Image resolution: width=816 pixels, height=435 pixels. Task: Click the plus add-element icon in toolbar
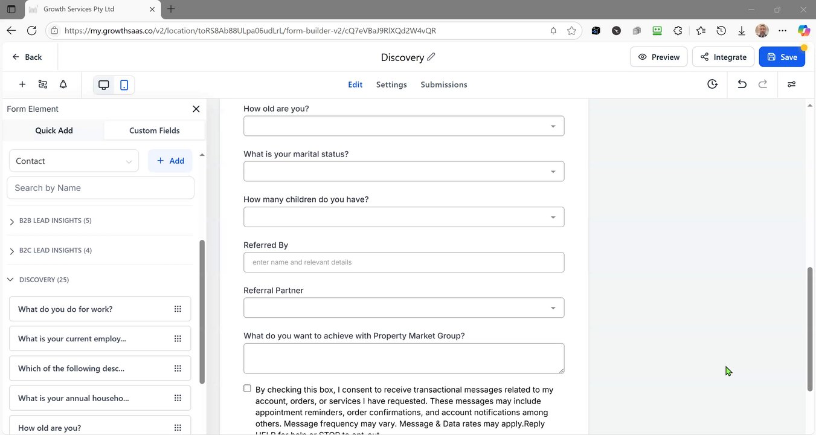(x=22, y=85)
